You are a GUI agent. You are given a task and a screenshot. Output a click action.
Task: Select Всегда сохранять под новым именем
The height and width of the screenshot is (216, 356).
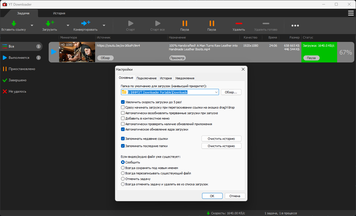tap(123, 168)
